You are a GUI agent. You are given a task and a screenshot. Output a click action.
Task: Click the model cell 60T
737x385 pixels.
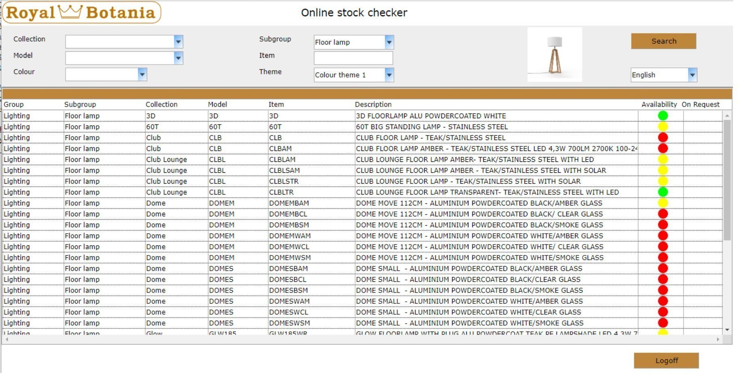point(215,127)
